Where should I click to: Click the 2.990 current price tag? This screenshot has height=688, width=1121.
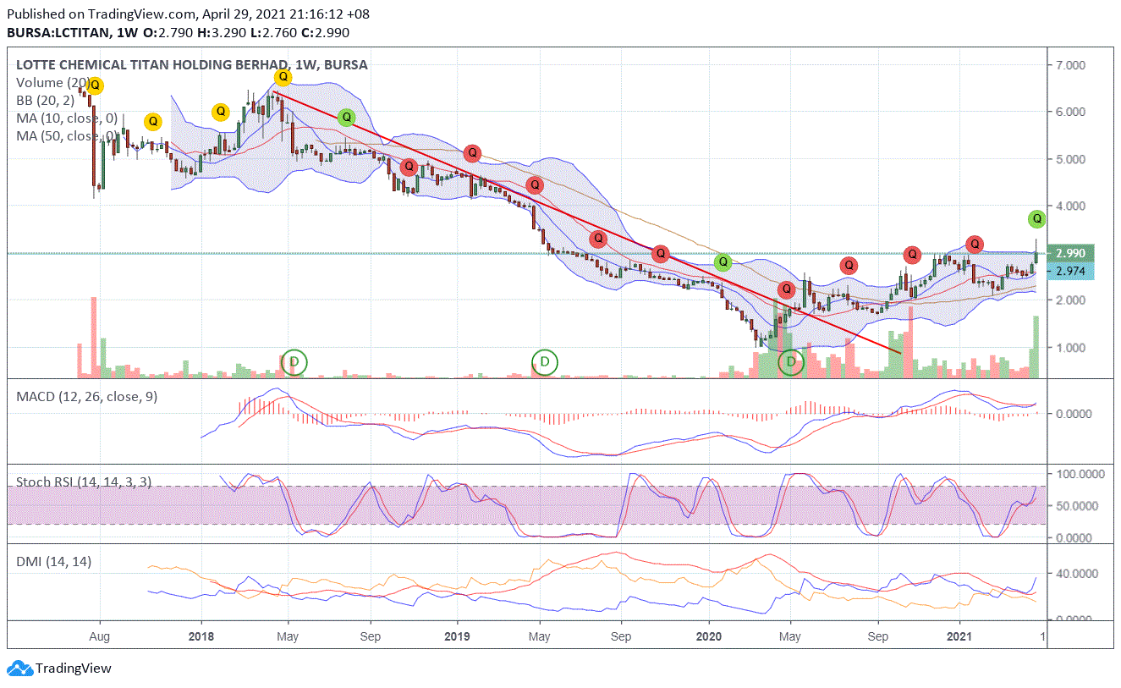click(x=1070, y=253)
